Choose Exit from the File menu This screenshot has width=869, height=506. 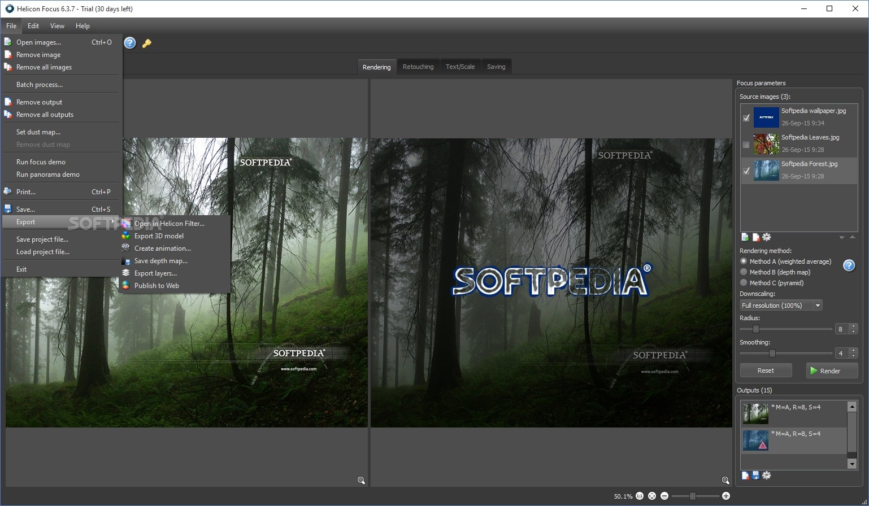coord(62,269)
